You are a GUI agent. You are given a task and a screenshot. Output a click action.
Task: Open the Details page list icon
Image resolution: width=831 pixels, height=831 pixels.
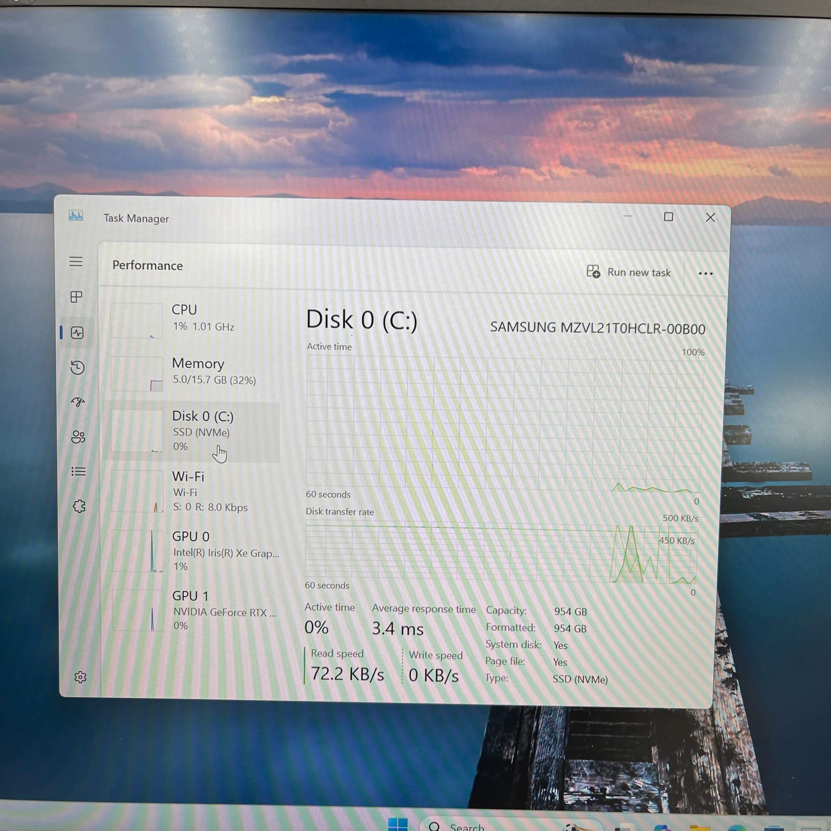click(x=78, y=472)
